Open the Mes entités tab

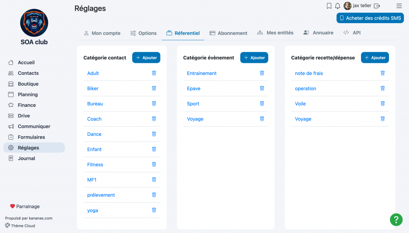pyautogui.click(x=275, y=33)
